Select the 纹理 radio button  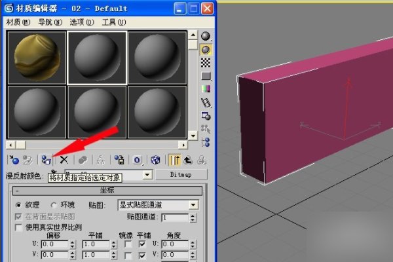click(18, 205)
